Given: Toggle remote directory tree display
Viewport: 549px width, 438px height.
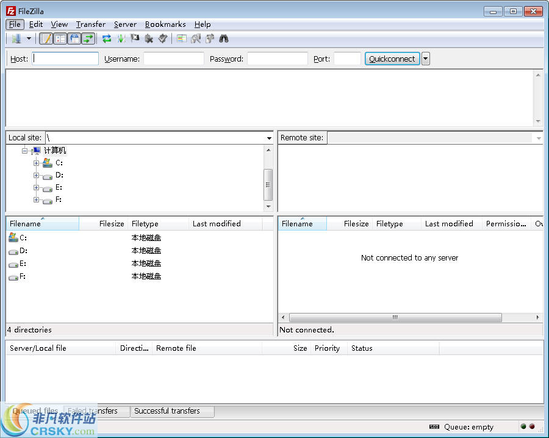Looking at the screenshot, I should [x=74, y=38].
